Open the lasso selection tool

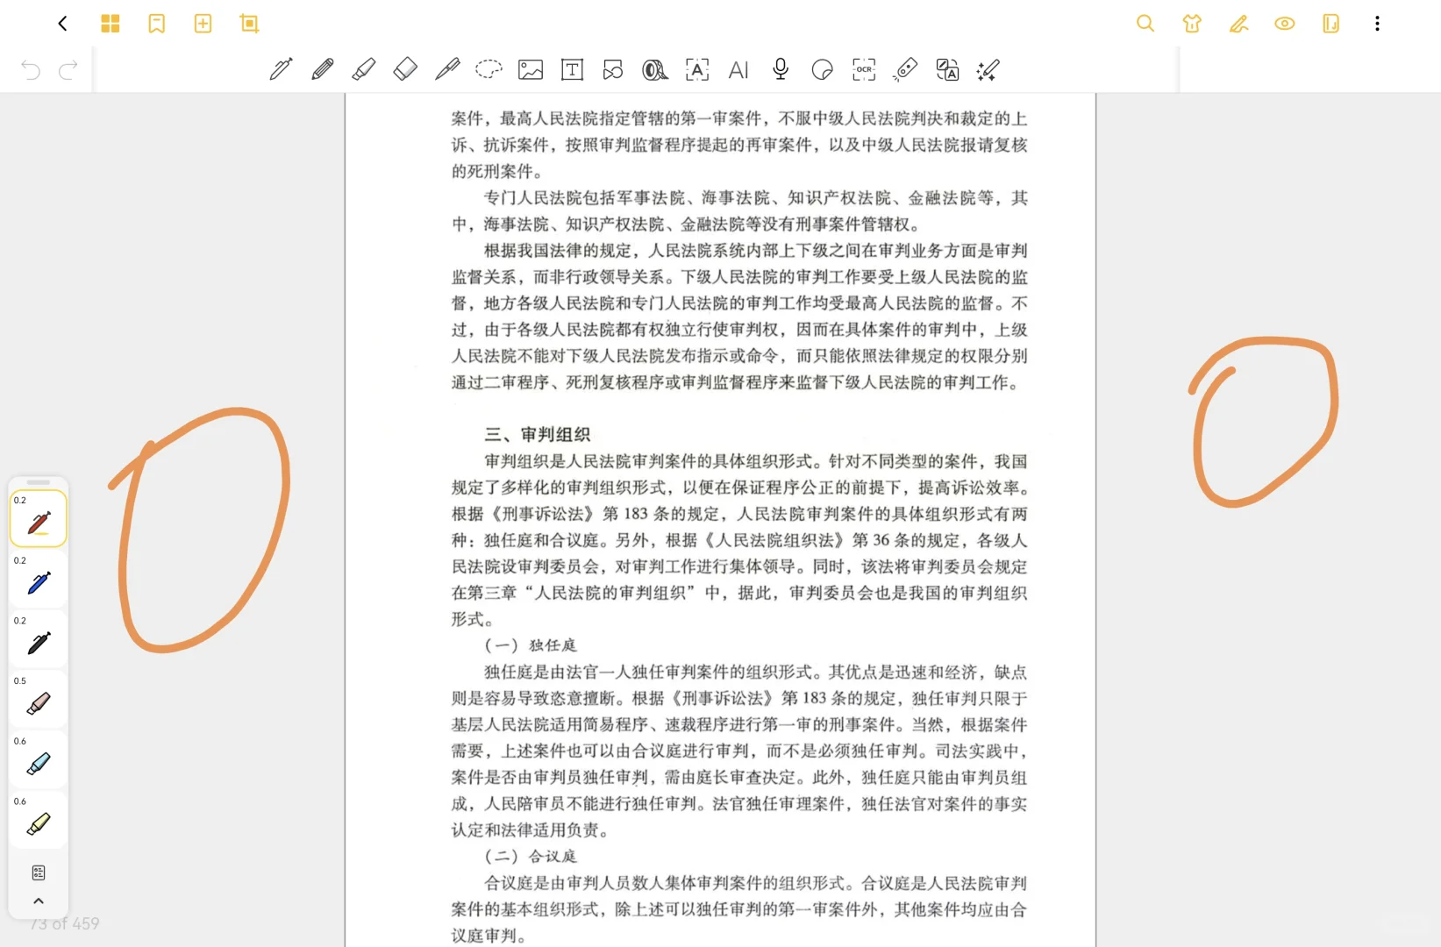pyautogui.click(x=489, y=70)
